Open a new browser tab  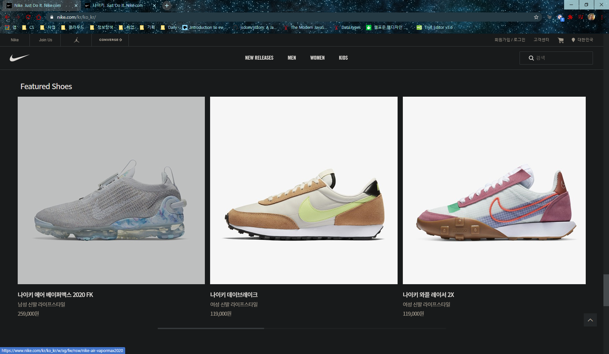point(167,6)
